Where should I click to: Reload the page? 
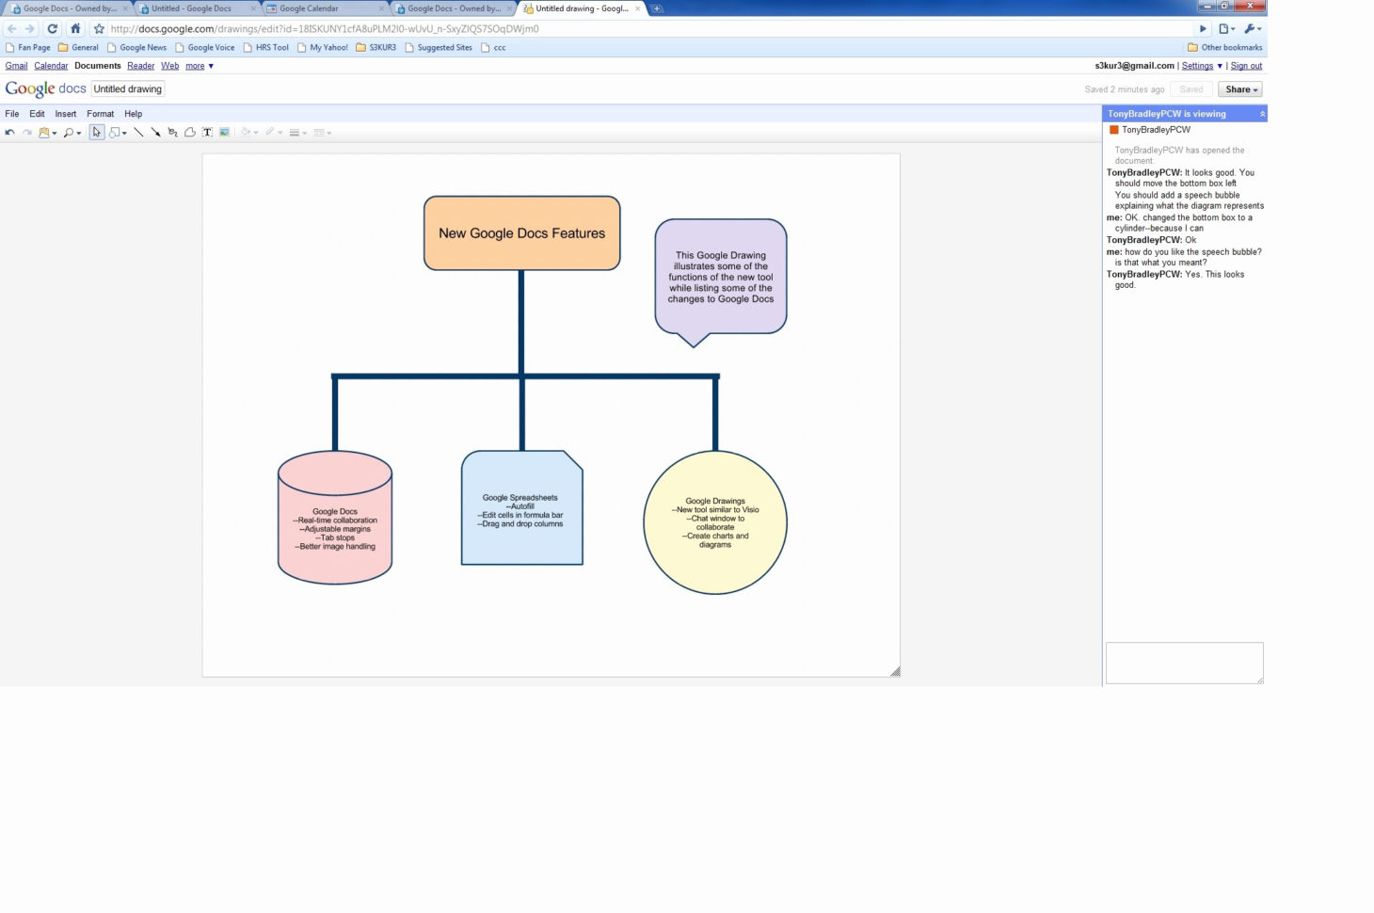(53, 29)
